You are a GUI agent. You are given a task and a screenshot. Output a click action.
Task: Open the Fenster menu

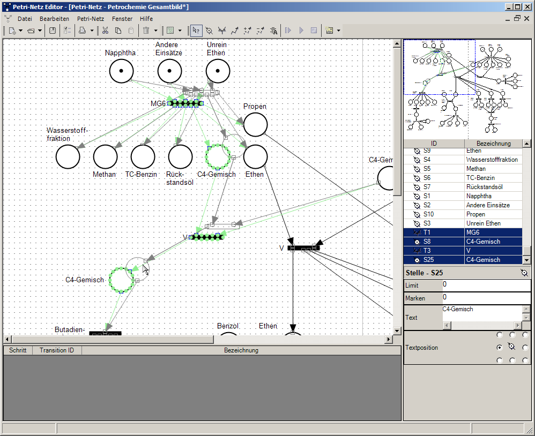(x=122, y=19)
